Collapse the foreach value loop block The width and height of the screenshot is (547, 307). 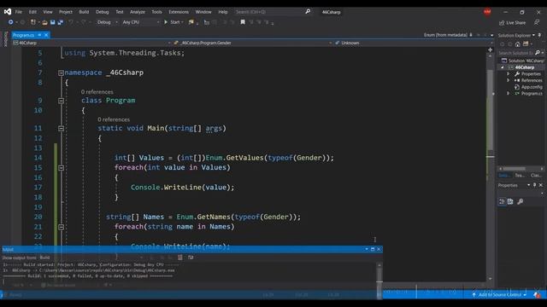[61, 168]
